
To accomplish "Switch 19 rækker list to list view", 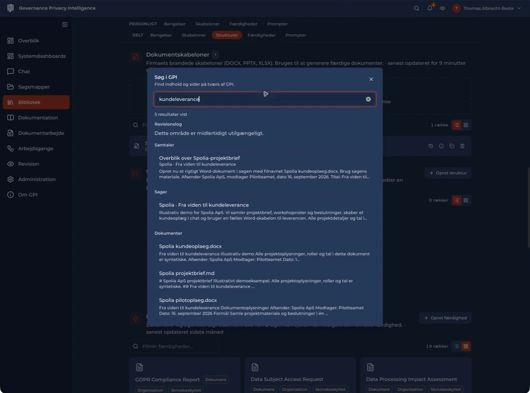I will coord(457,347).
